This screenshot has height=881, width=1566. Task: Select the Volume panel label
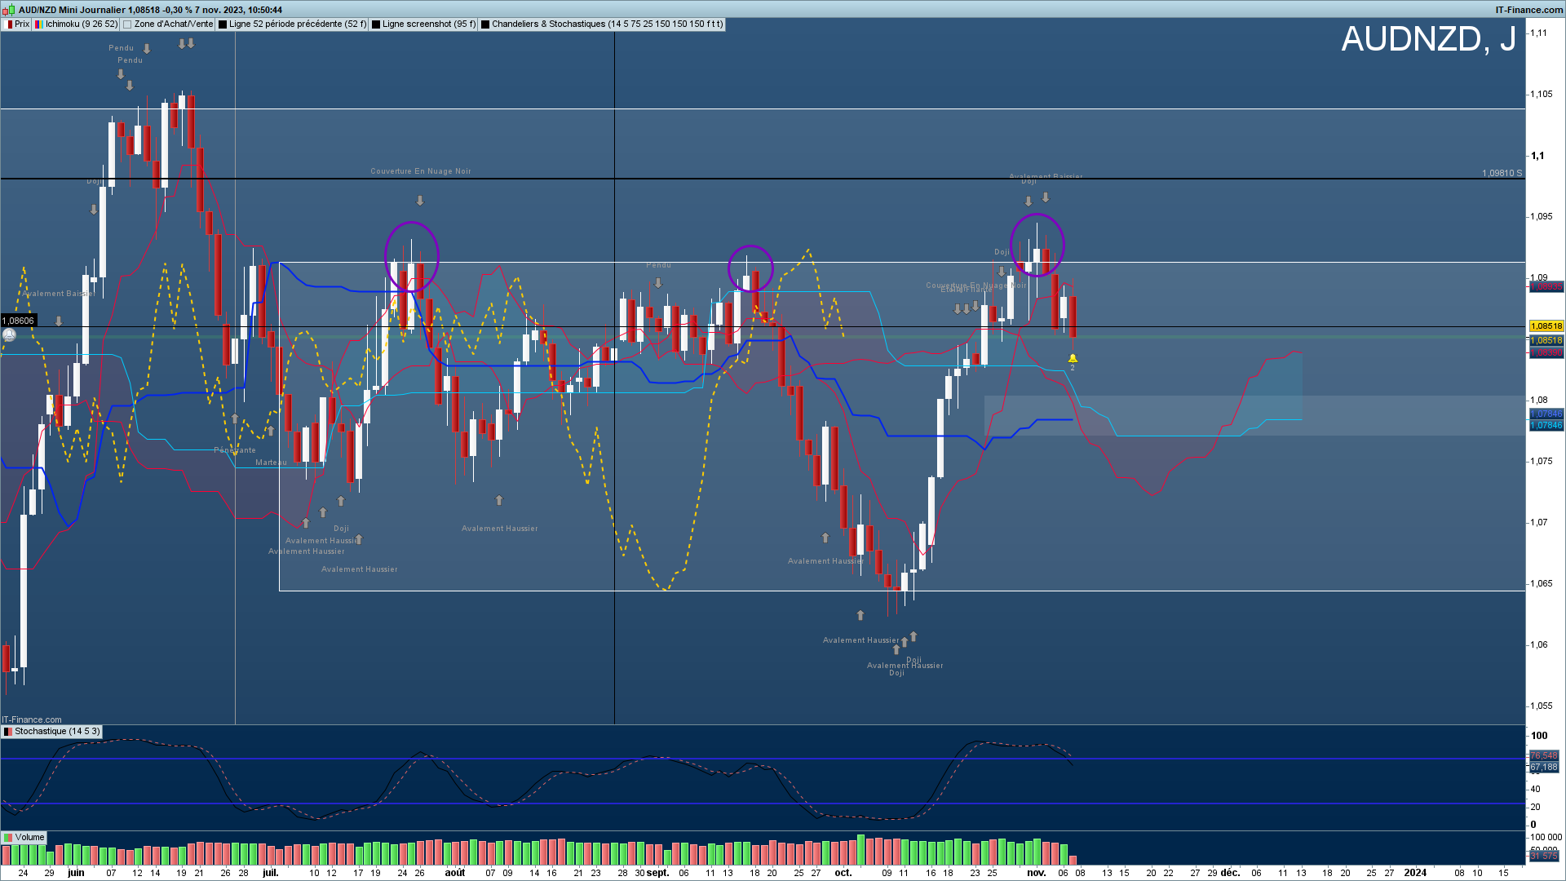coord(29,838)
